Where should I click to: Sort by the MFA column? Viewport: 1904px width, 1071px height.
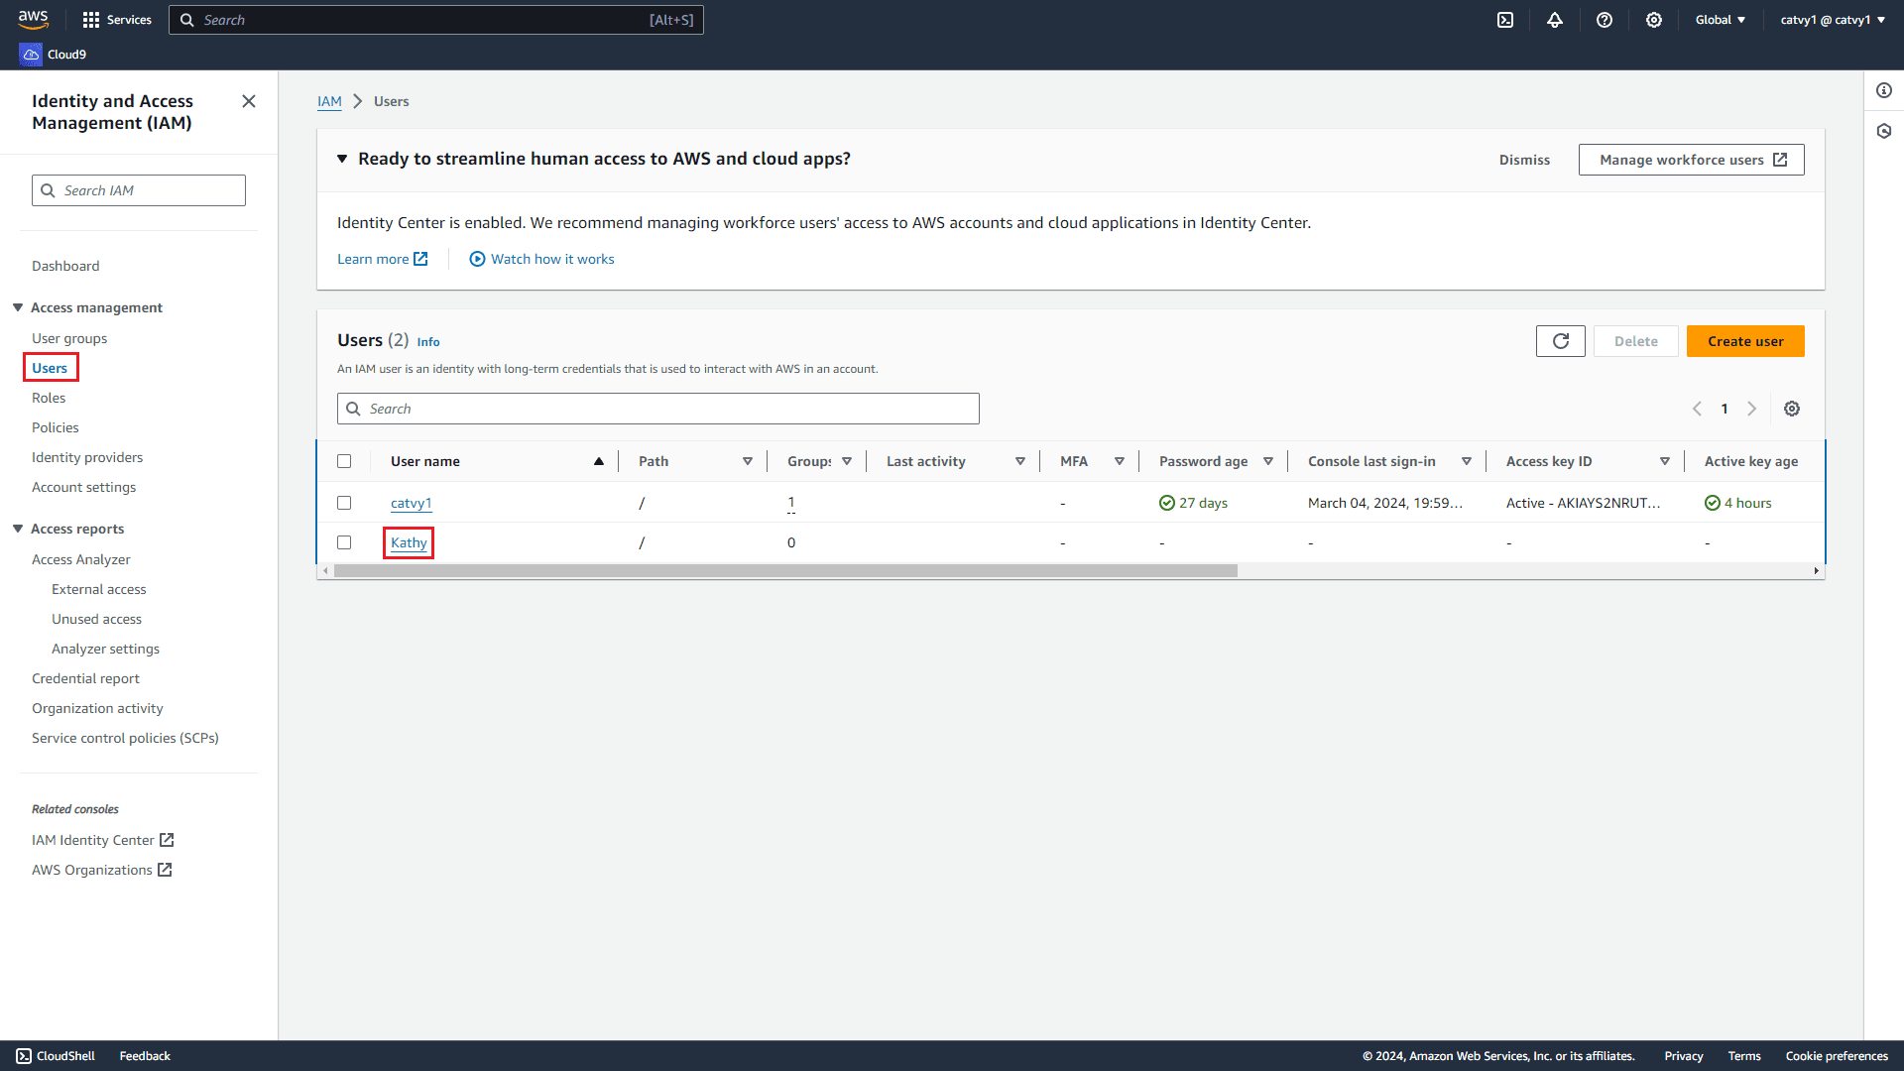tap(1120, 461)
